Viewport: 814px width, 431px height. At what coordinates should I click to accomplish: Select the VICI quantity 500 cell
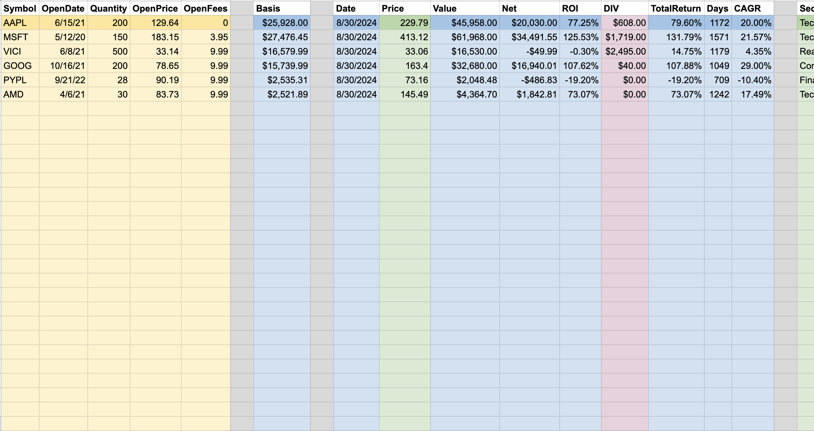pyautogui.click(x=109, y=51)
